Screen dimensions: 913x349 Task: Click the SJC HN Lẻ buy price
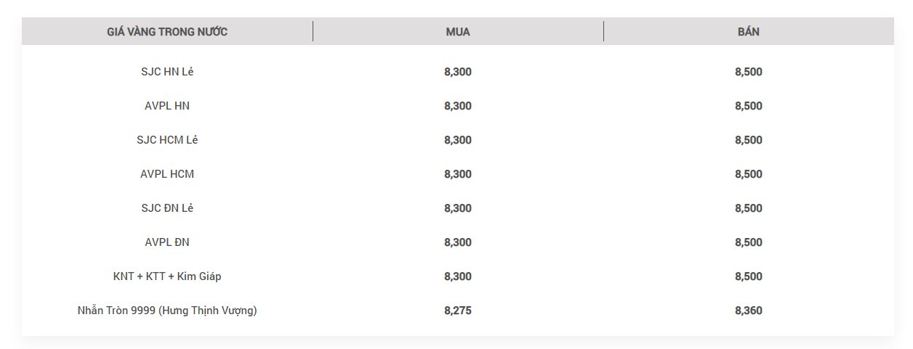[458, 72]
